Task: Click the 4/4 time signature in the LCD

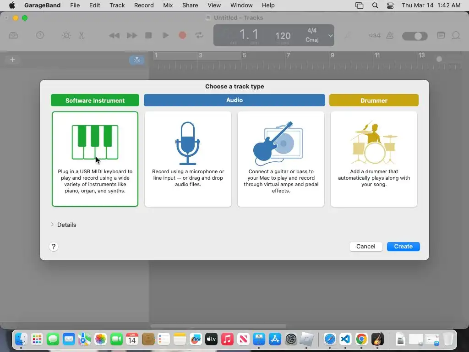Action: [312, 31]
